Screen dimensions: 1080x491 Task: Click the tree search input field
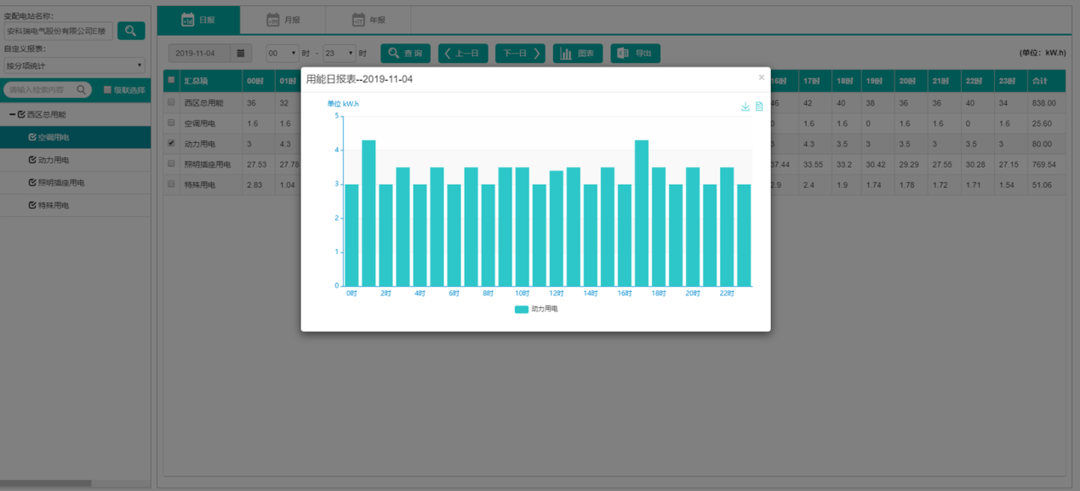(41, 89)
